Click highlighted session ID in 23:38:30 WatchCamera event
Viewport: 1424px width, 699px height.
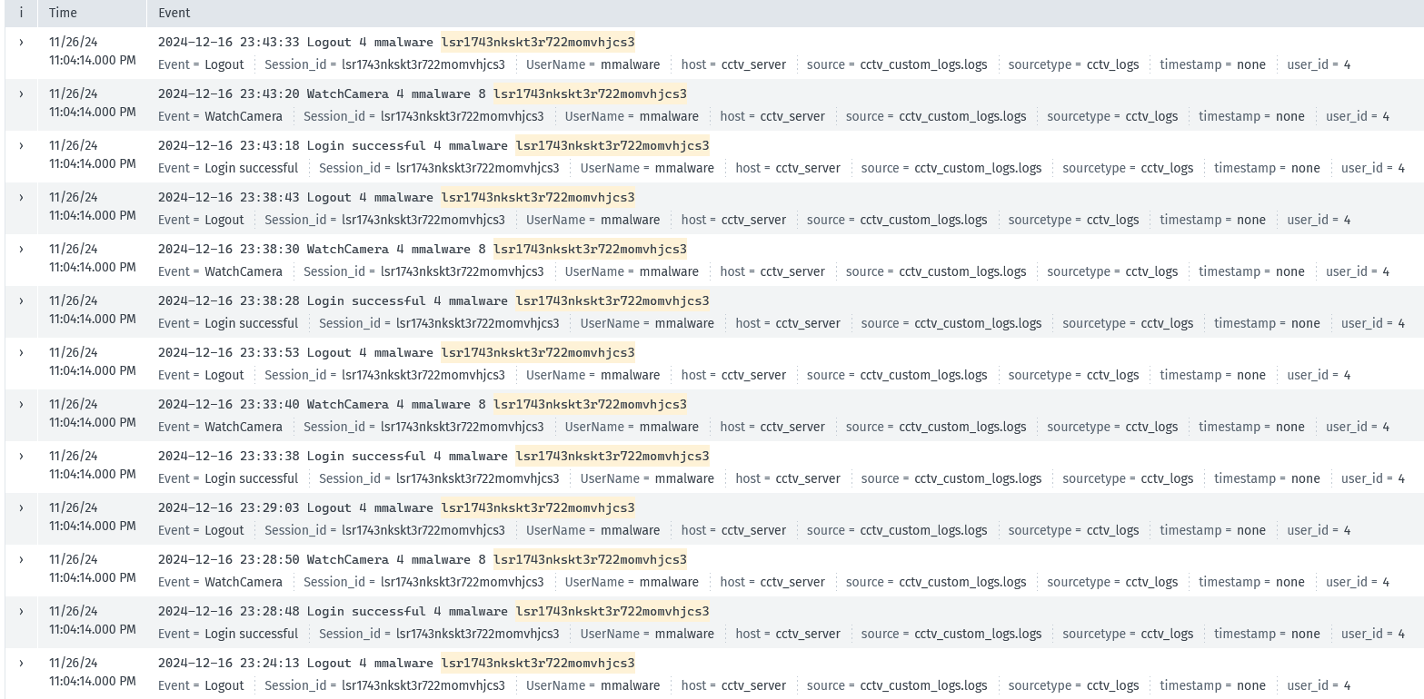[x=590, y=249]
